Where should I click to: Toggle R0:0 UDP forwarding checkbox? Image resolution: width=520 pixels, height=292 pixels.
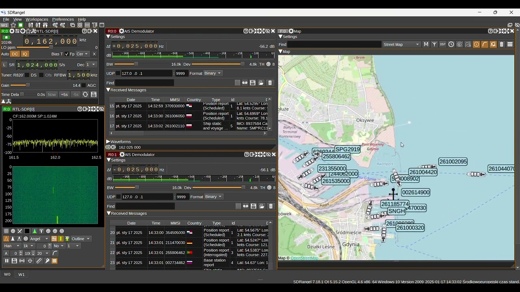tap(118, 73)
